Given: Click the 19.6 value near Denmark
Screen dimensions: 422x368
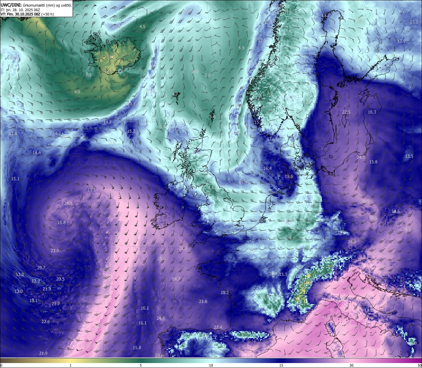Looking at the screenshot, I should click(289, 177).
